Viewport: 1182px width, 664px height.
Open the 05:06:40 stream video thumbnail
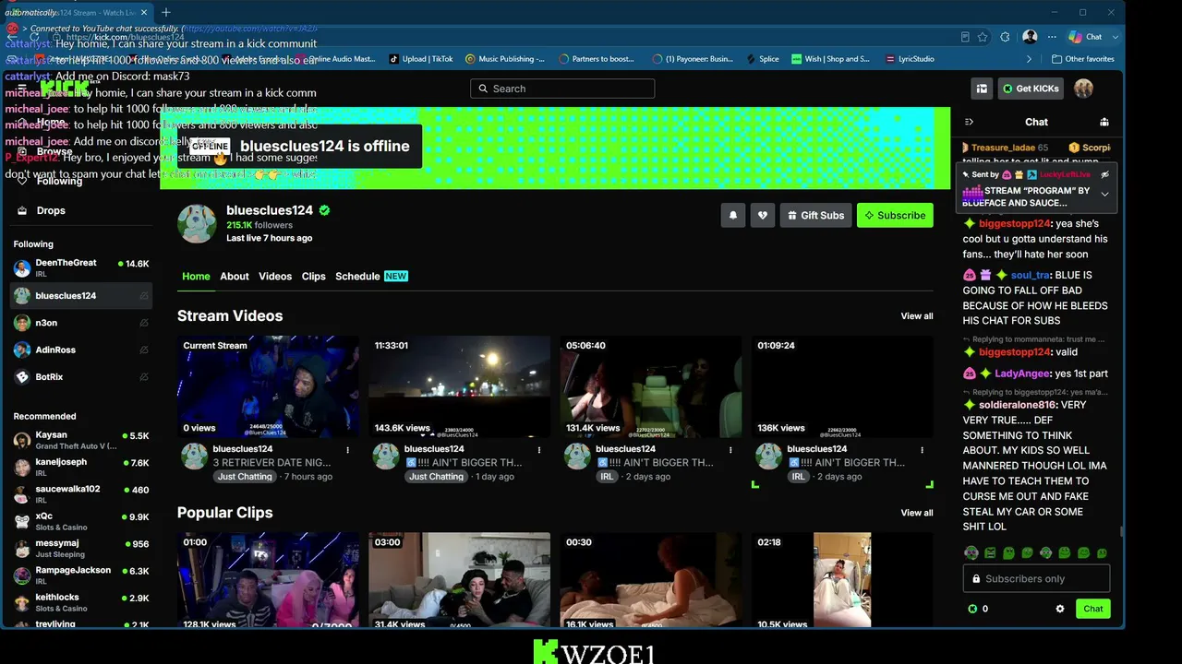[x=651, y=386]
